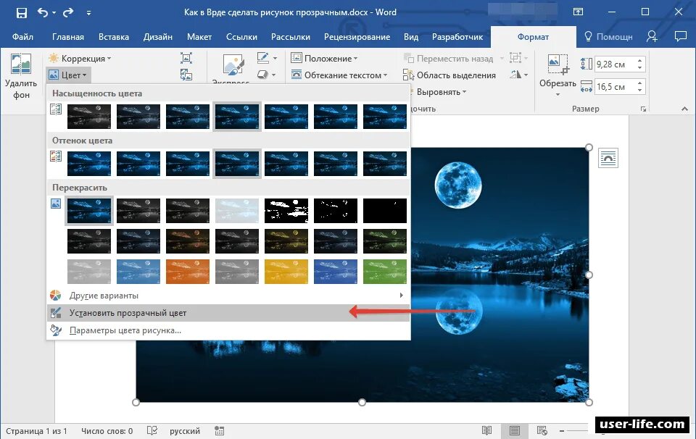
Task: Select the last saturation thumbnail in row
Action: point(384,116)
